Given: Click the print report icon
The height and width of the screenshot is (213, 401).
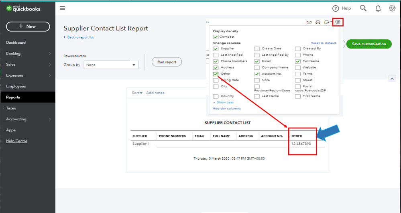Looking at the screenshot, I should tap(318, 22).
